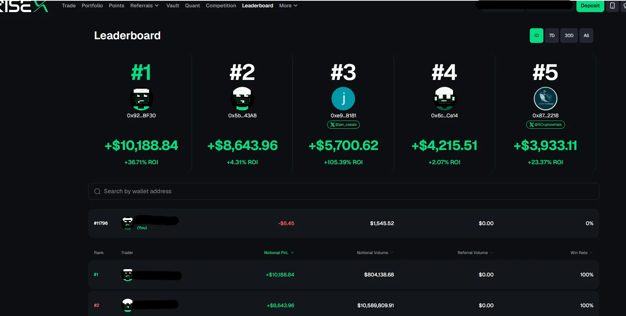The width and height of the screenshot is (626, 316).
Task: Select the All time range
Action: (x=586, y=36)
